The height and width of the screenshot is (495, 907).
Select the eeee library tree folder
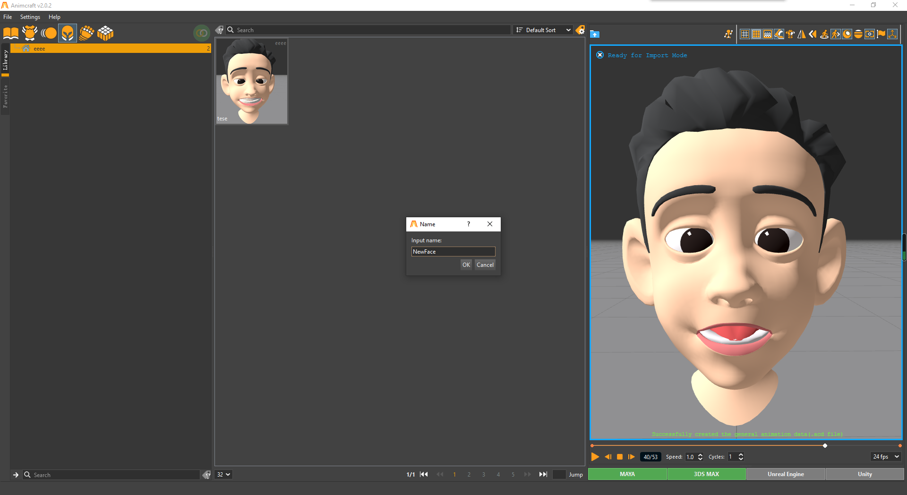pos(111,49)
